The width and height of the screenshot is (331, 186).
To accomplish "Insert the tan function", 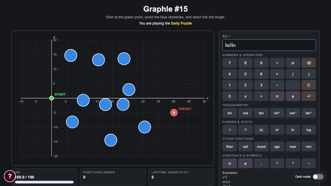I will (261, 113).
